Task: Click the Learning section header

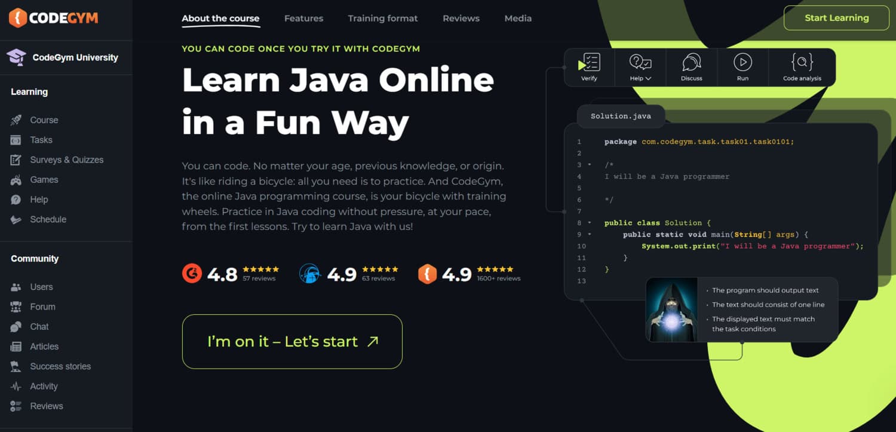Action: pyautogui.click(x=29, y=92)
